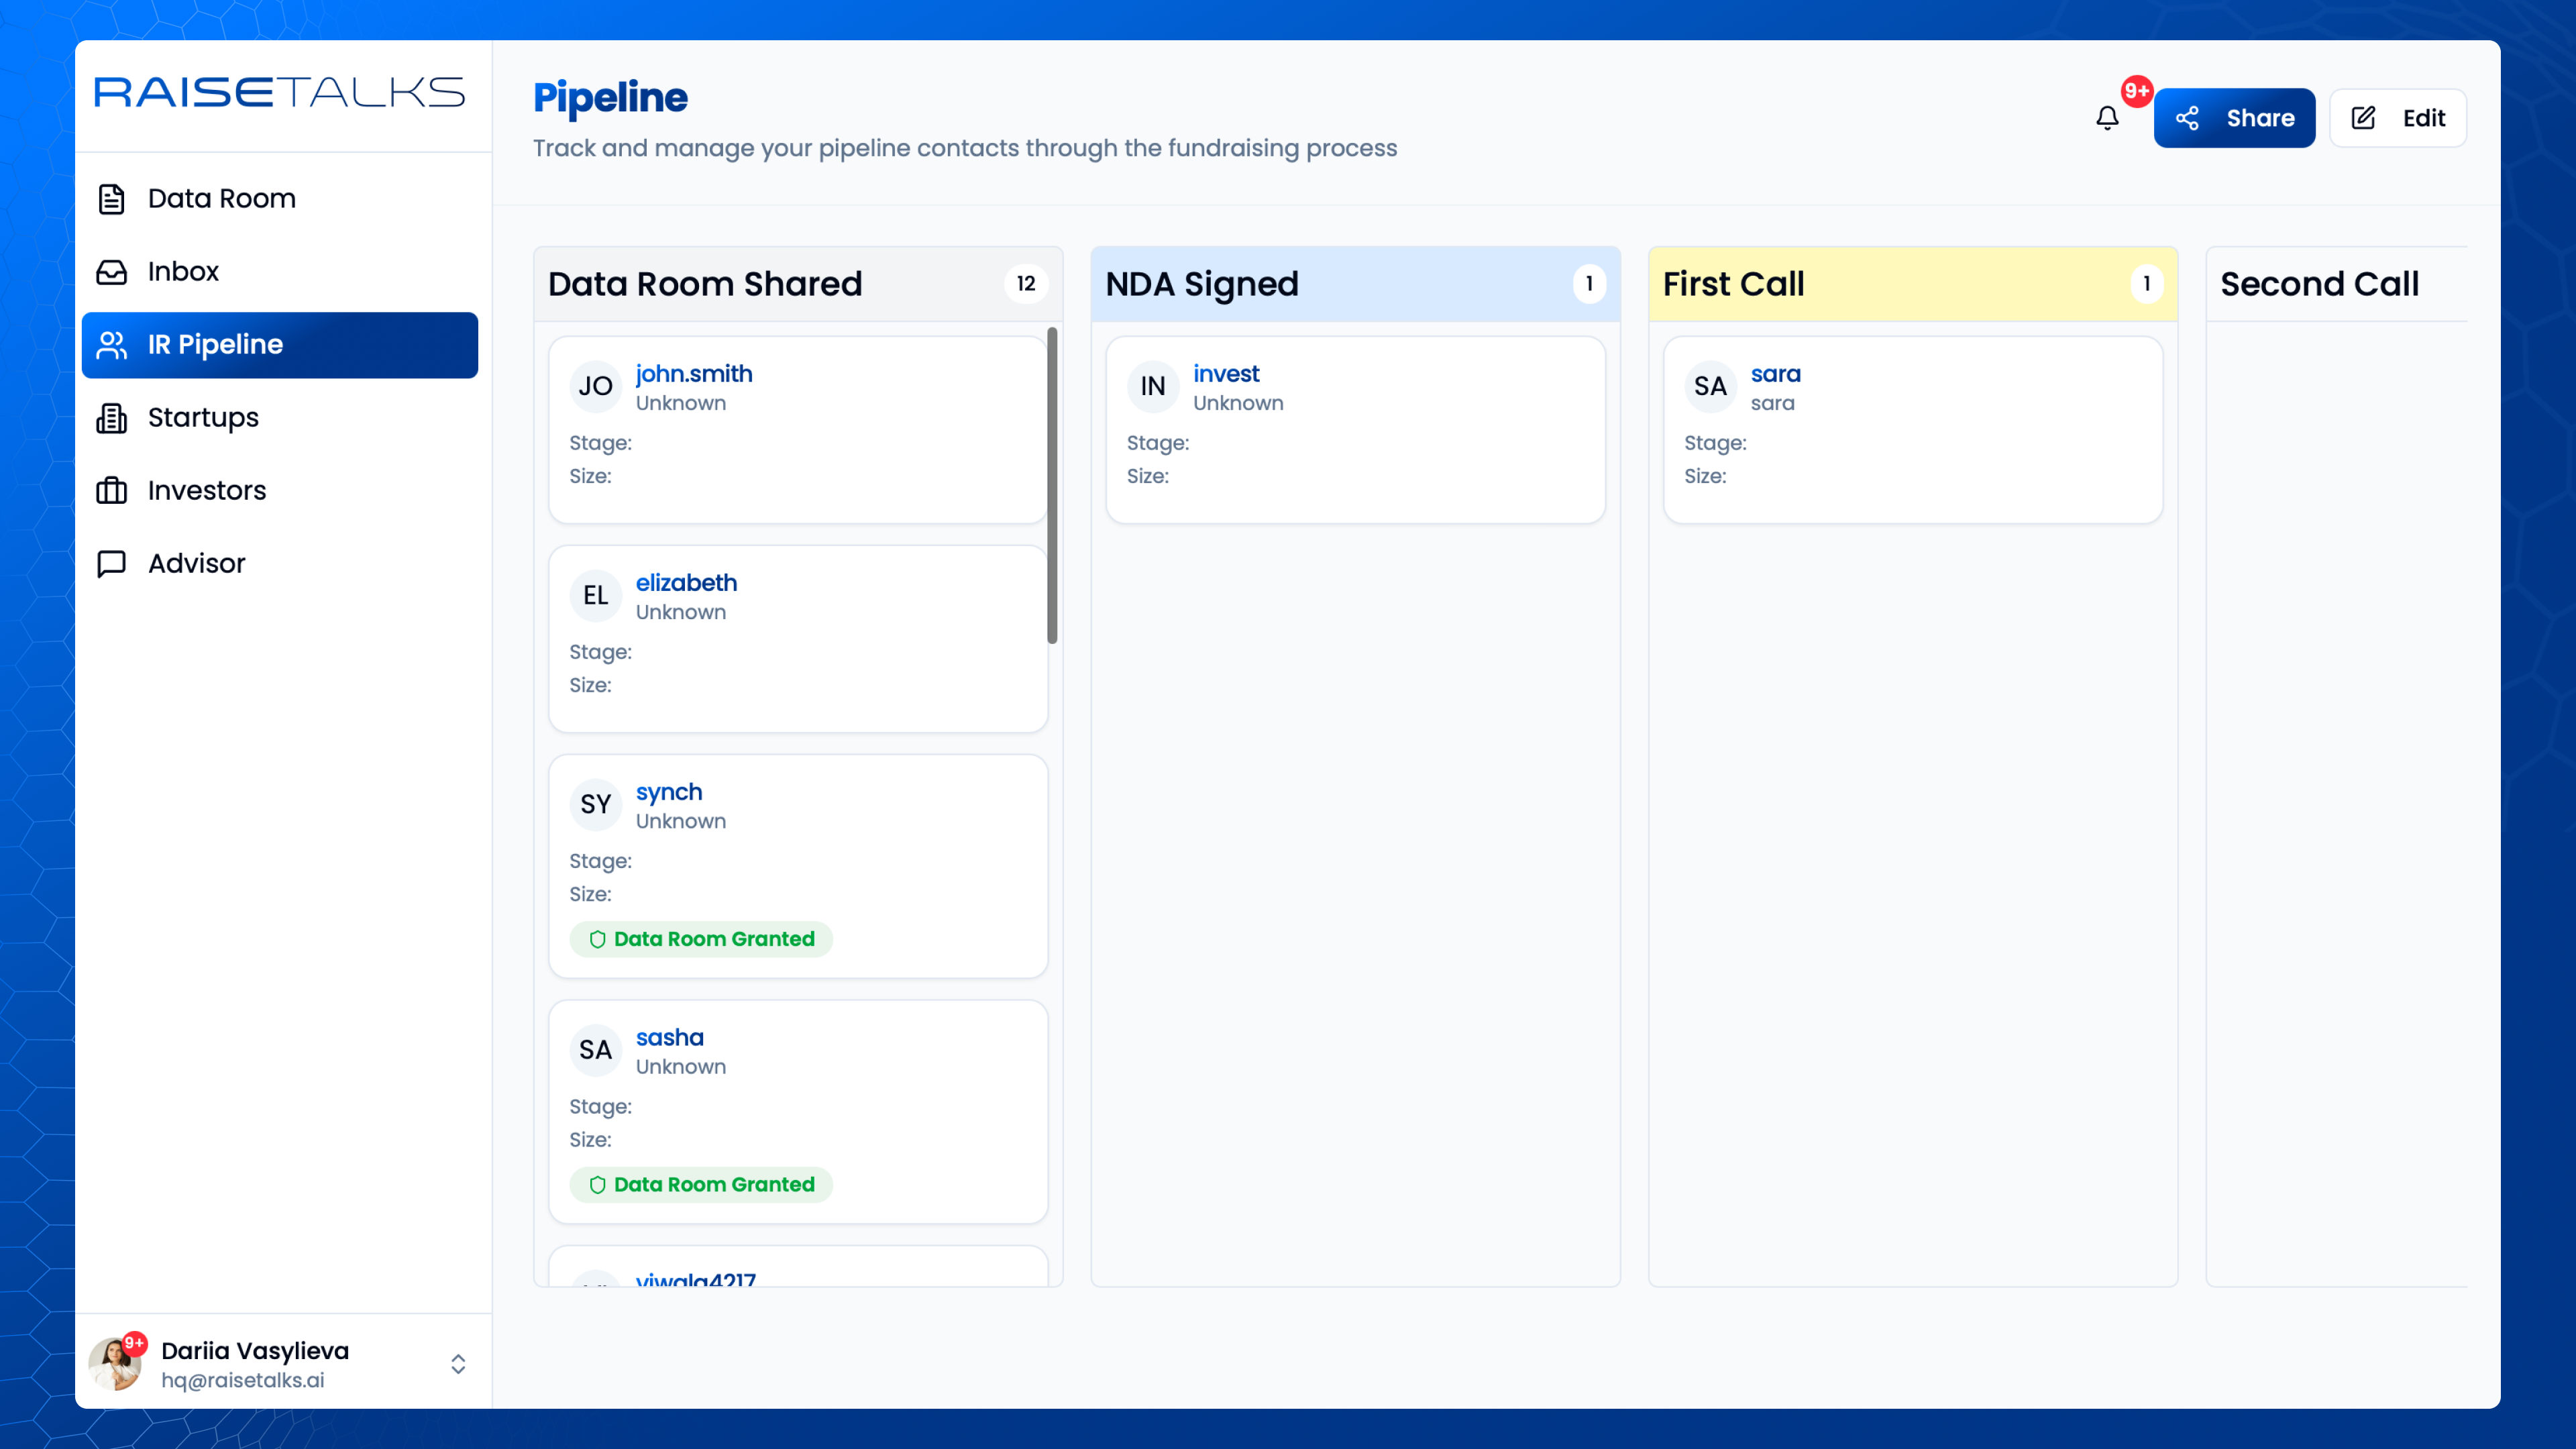
Task: Open the sara contact in First Call
Action: 1775,373
